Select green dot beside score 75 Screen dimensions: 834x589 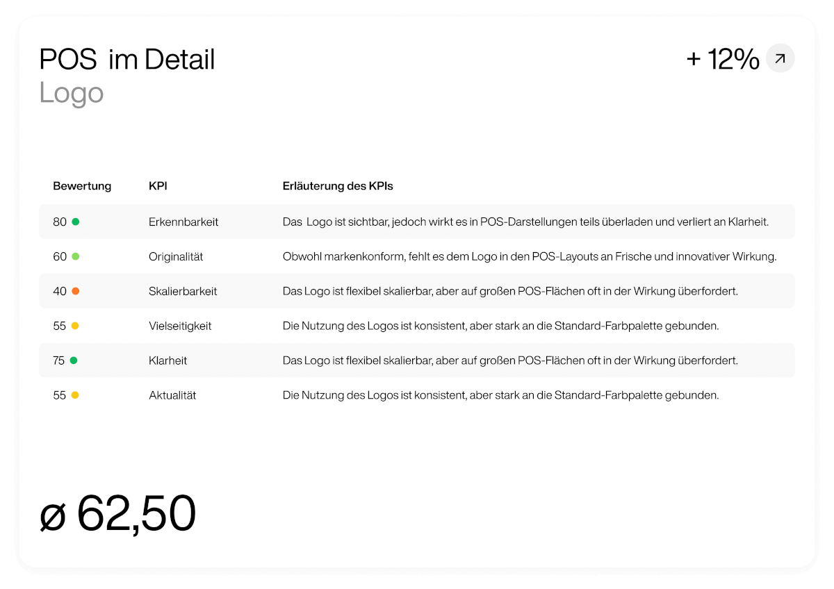pyautogui.click(x=74, y=360)
